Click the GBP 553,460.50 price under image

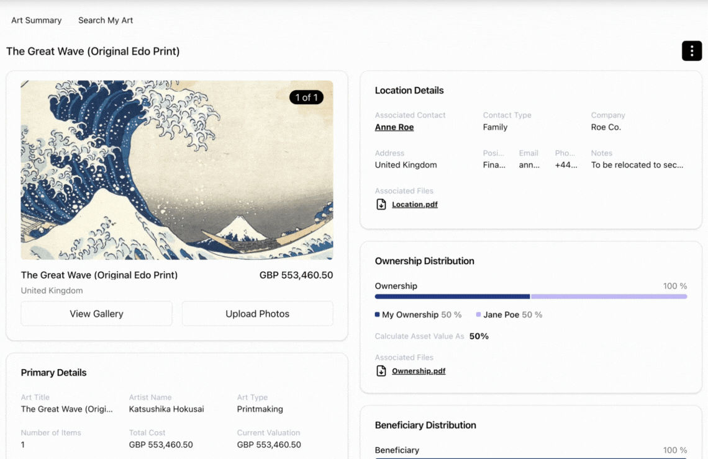pos(296,275)
